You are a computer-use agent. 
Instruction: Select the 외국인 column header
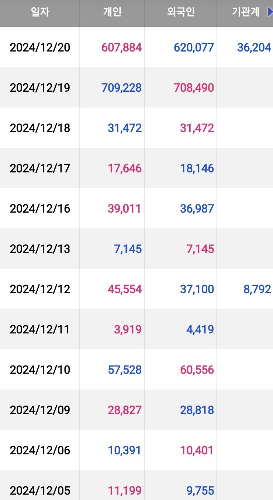181,12
